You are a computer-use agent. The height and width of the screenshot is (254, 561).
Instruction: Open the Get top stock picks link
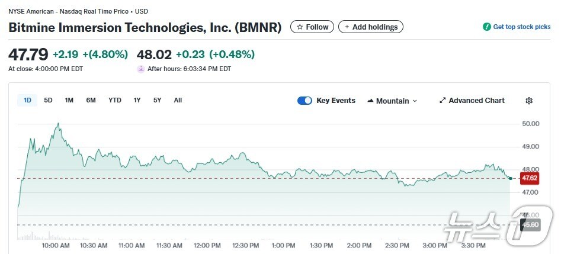[x=521, y=27]
